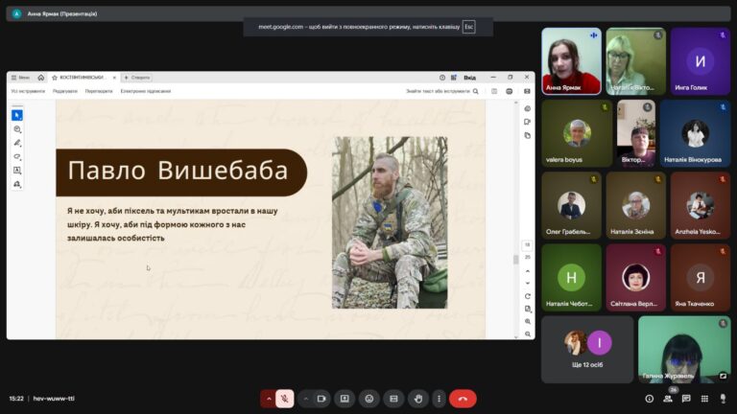The width and height of the screenshot is (737, 414).
Task: Click the current page number field
Action: [528, 245]
